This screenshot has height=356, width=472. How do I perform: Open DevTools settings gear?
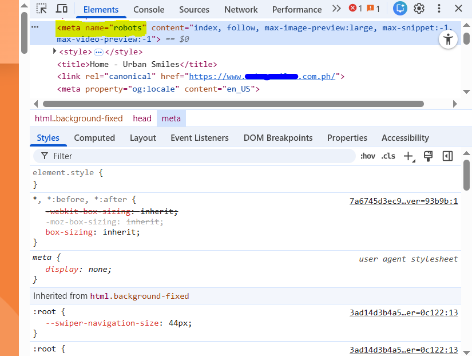tap(419, 9)
